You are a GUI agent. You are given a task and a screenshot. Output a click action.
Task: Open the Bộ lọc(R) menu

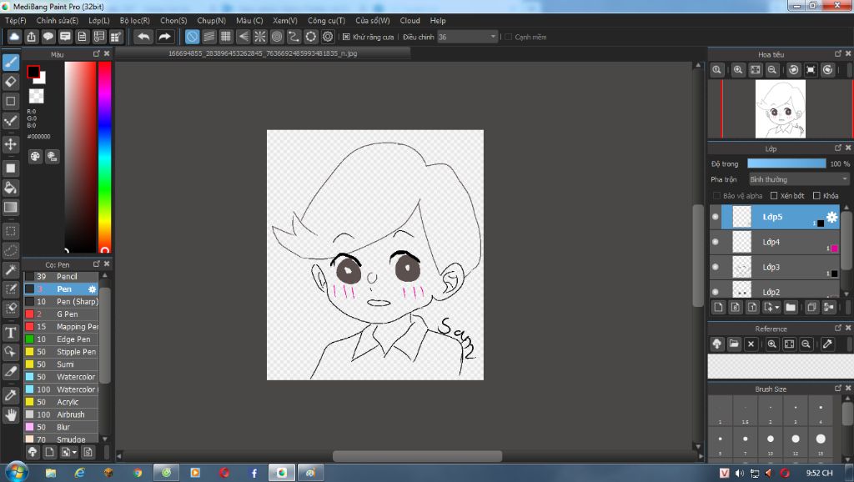(134, 21)
